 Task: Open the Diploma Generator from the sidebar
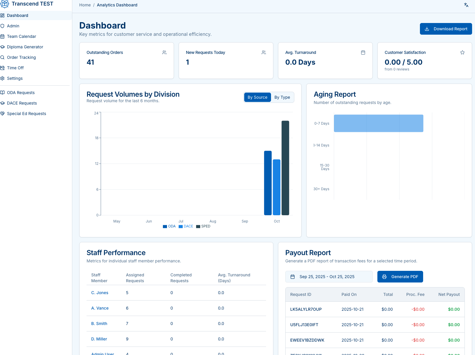coord(25,47)
